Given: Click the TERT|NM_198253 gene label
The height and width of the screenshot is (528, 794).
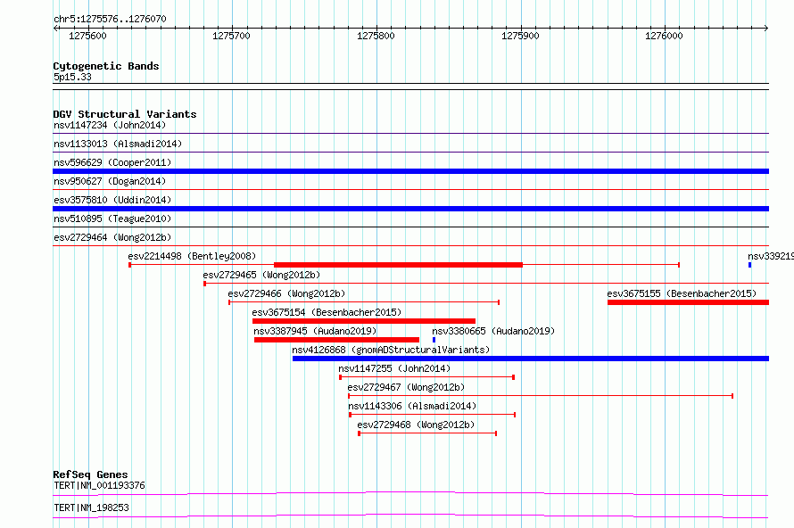Looking at the screenshot, I should tap(91, 507).
